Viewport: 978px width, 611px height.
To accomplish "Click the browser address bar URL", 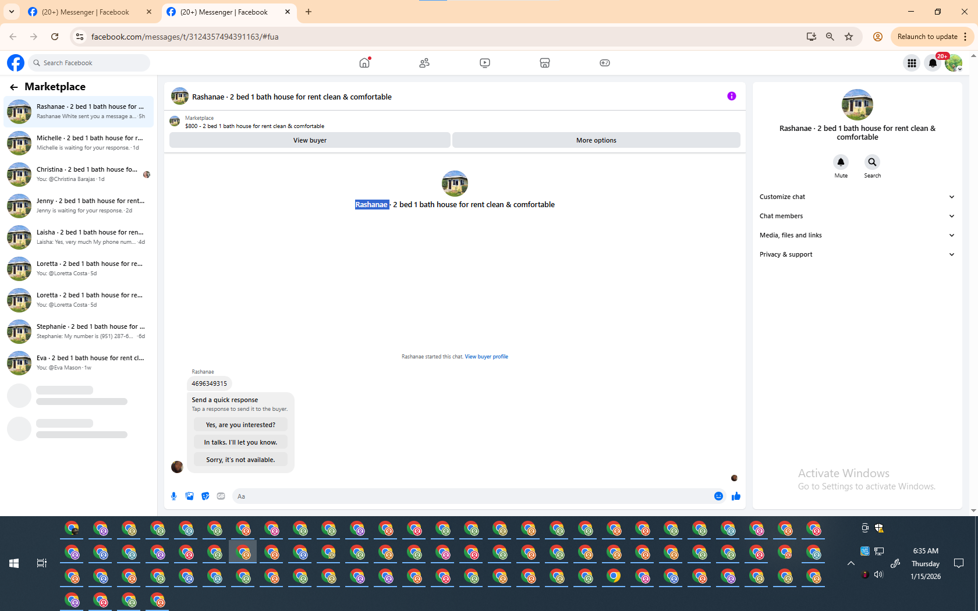I will pos(185,37).
